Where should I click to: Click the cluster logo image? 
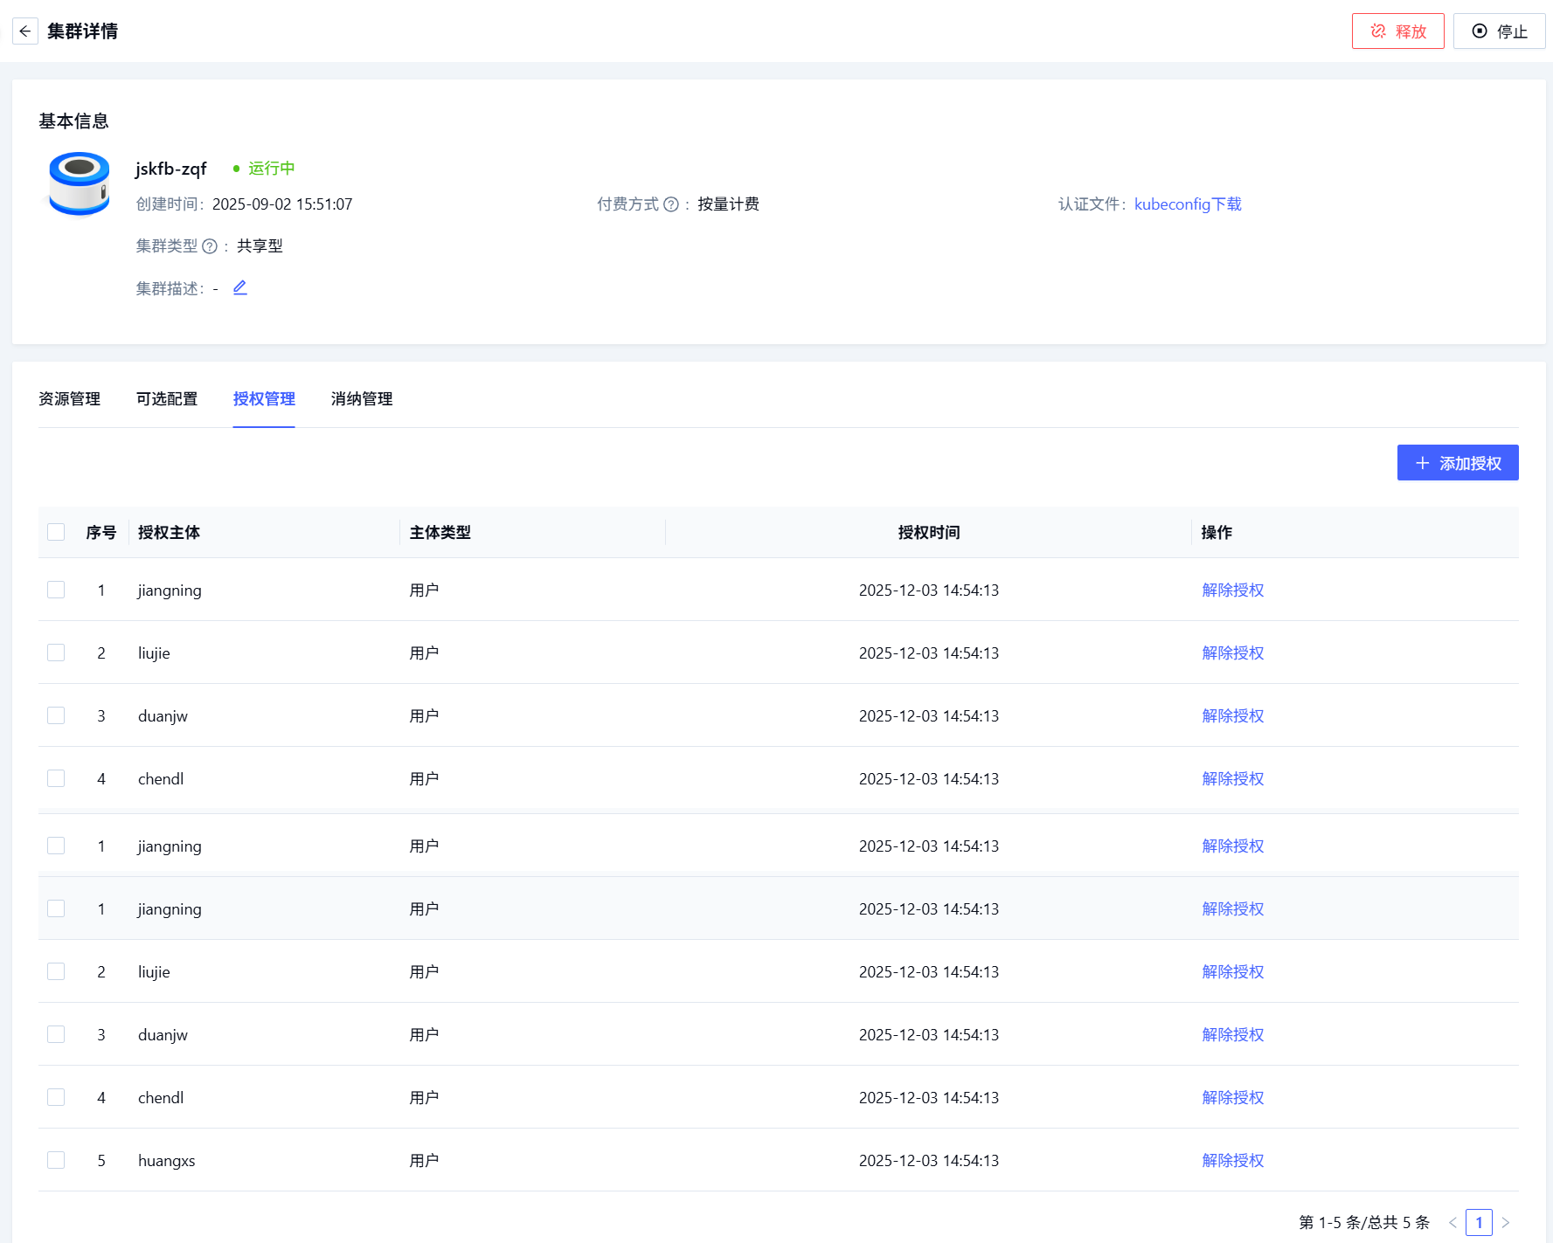(80, 183)
